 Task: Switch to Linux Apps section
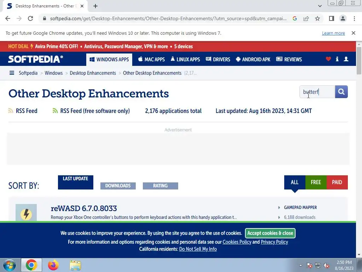(x=185, y=59)
